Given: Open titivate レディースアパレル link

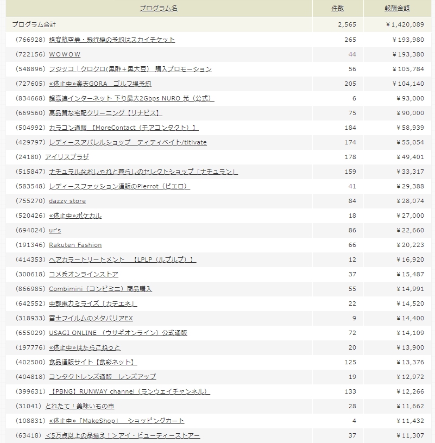Looking at the screenshot, I should point(128,143).
